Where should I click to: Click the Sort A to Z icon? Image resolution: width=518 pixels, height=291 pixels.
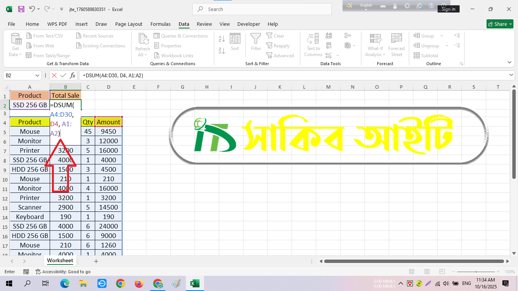coord(222,39)
